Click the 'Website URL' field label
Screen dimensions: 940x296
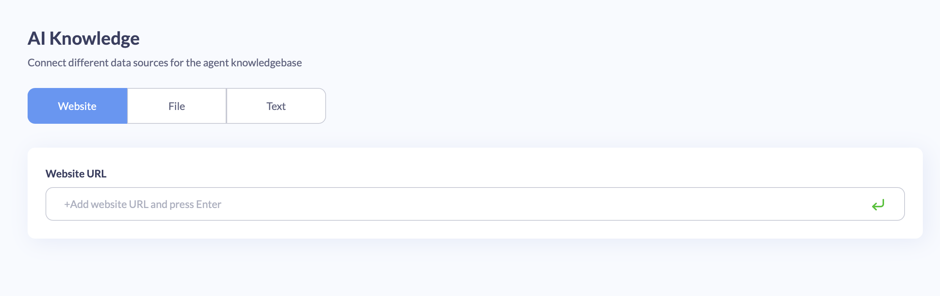point(76,174)
